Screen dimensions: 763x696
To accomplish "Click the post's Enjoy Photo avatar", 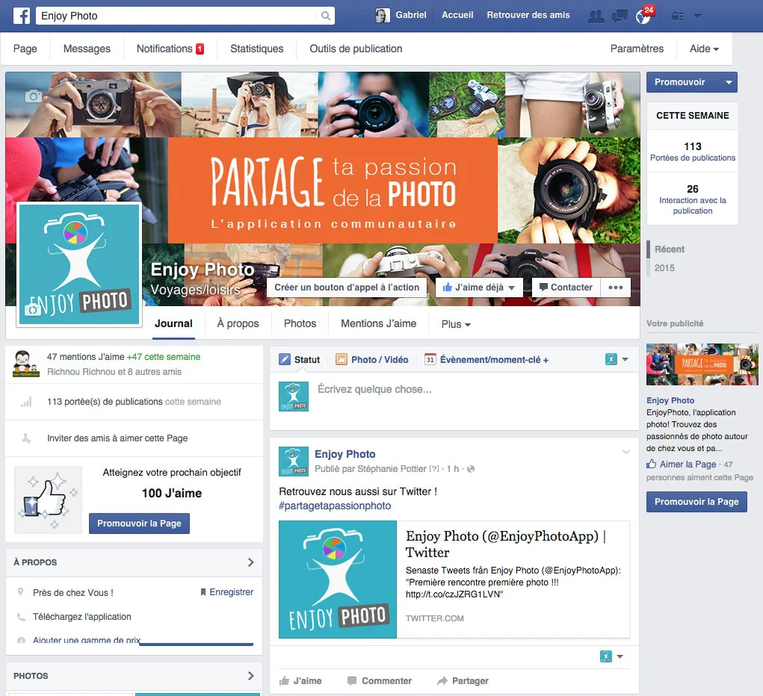I will click(x=294, y=461).
